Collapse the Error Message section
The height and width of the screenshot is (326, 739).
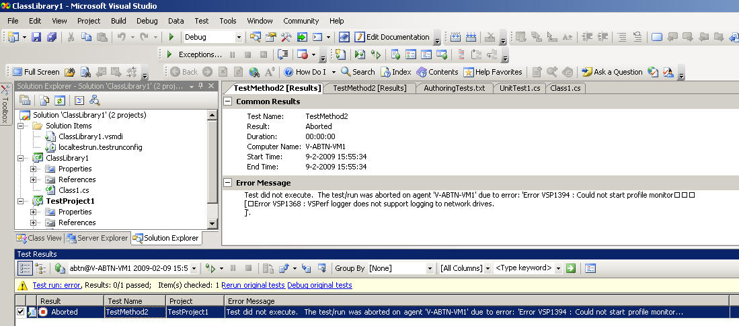(x=229, y=183)
